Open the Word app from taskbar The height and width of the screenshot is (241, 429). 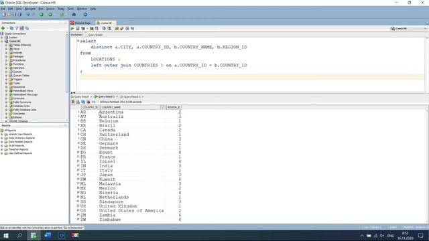(48, 236)
